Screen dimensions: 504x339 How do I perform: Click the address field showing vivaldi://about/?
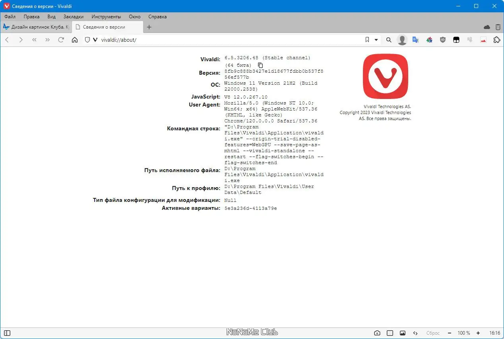coord(231,40)
